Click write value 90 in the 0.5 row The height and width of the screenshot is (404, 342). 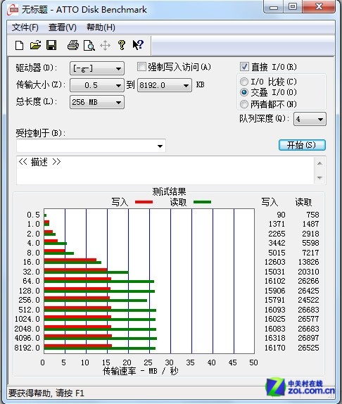click(x=281, y=215)
